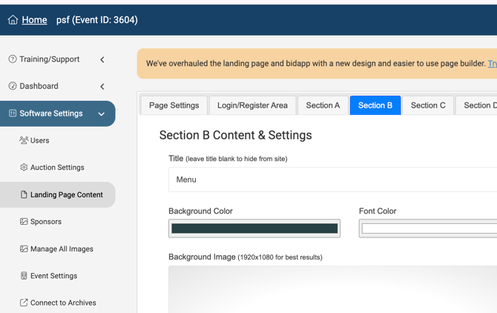Click the Dashboard gauge icon
Viewport: 497px width, 313px height.
13,86
